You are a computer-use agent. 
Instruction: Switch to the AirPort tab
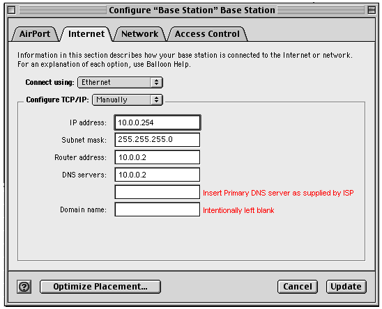coord(35,34)
